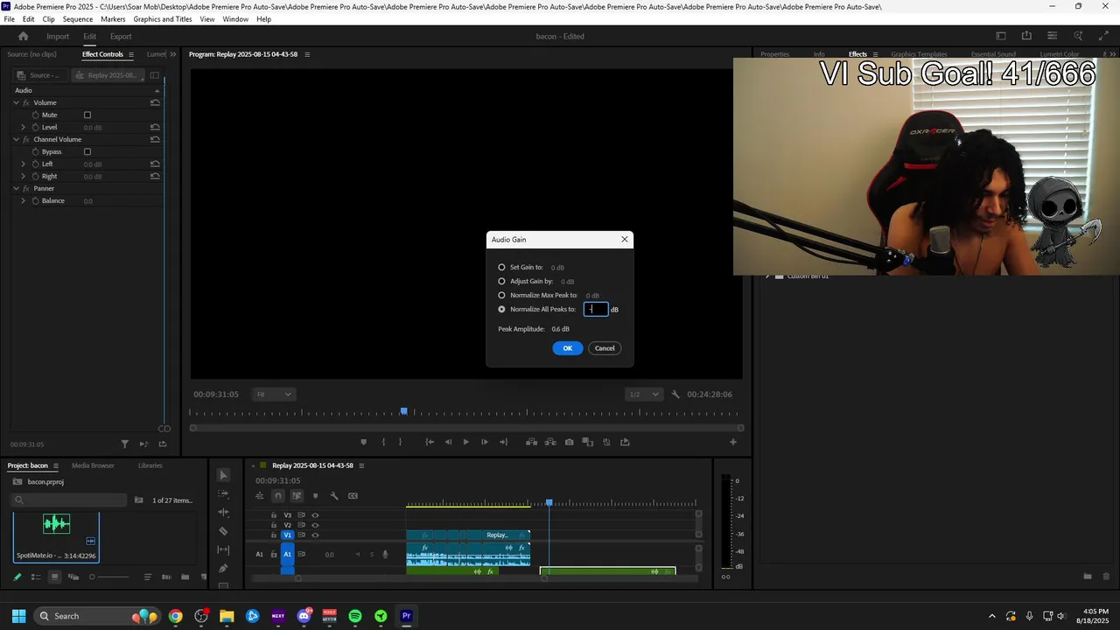Viewport: 1120px width, 630px height.
Task: Click the Mark In bracket in Program monitor
Action: [x=382, y=442]
